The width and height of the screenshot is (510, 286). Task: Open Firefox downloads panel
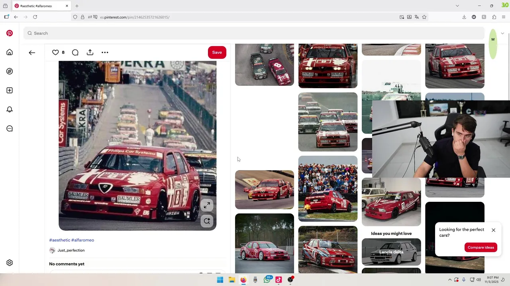pos(464,17)
